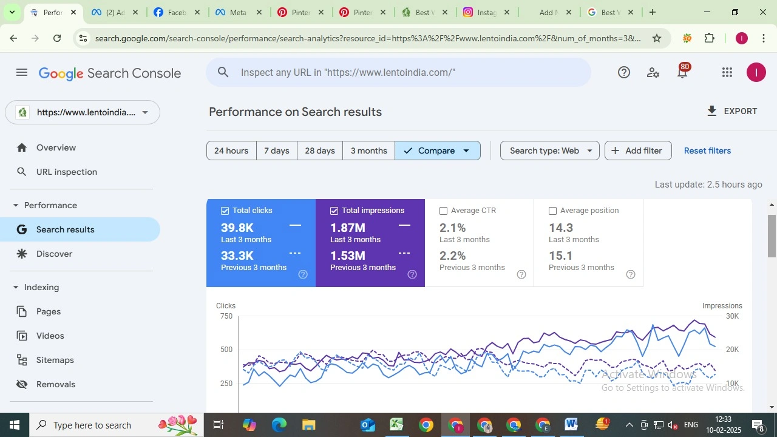Open the hamburger navigation menu
777x437 pixels.
22,73
